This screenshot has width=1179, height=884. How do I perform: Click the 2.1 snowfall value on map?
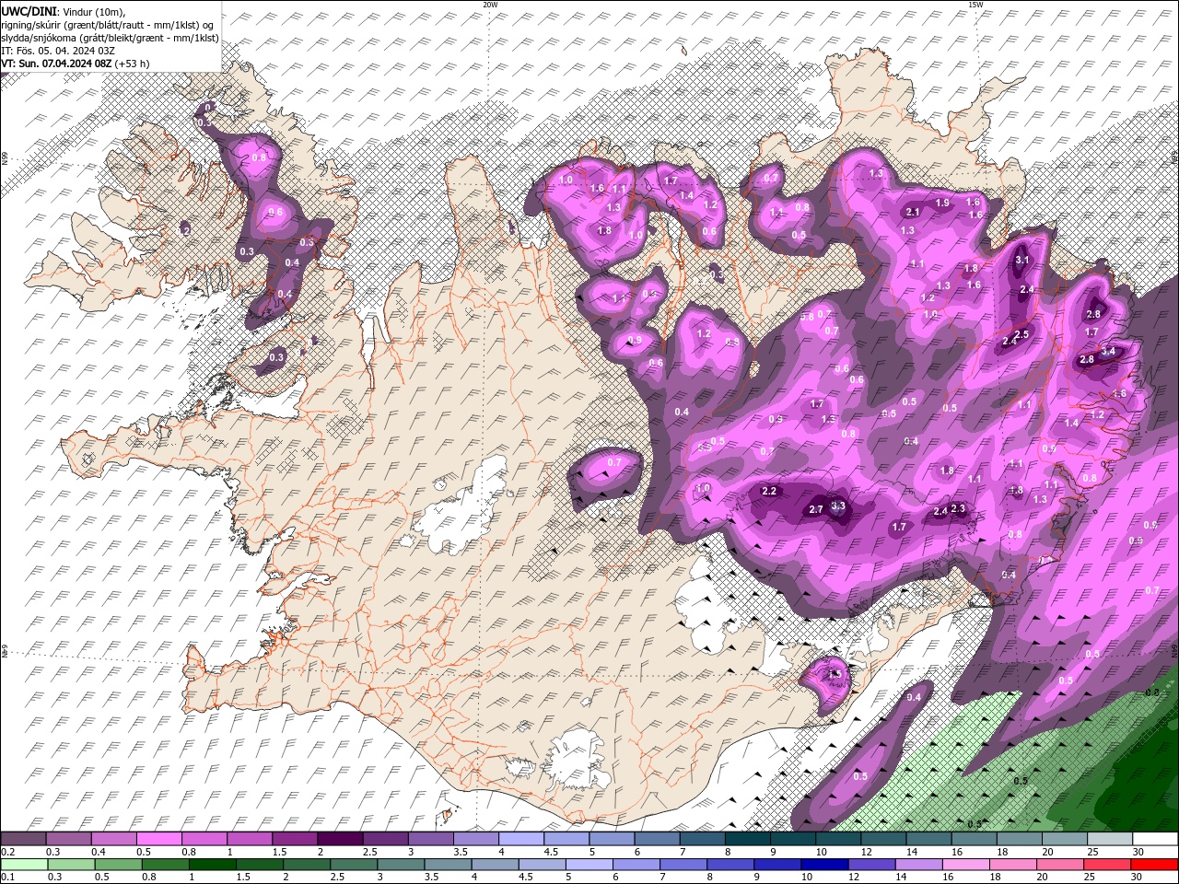pyautogui.click(x=913, y=212)
